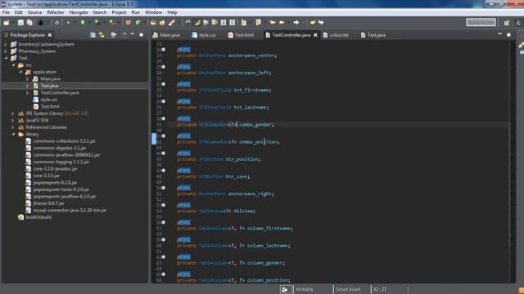Open Package Explorer view menu dropdown
The height and width of the screenshot is (294, 524).
pyautogui.click(x=124, y=34)
